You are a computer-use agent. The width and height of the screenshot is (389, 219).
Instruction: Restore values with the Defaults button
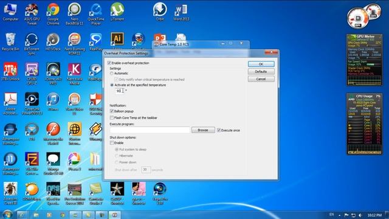261,72
